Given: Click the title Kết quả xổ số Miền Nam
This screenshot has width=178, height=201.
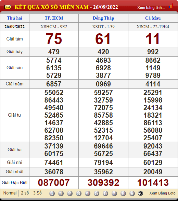Looking at the screenshot, I should pyautogui.click(x=51, y=7).
